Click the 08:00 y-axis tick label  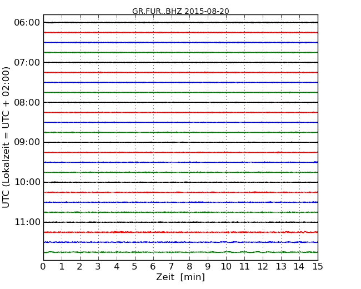(x=27, y=102)
